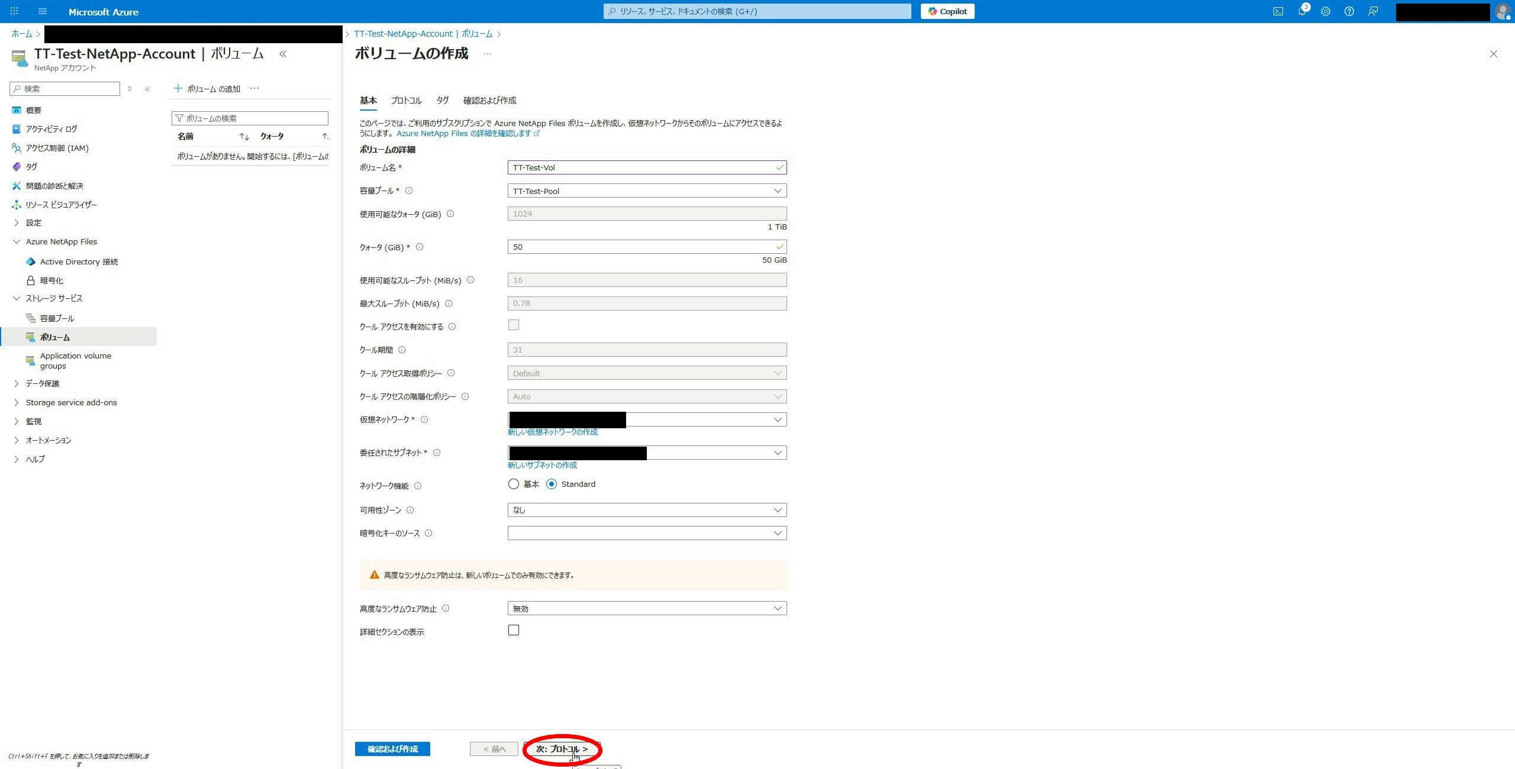
Task: Open the 容量プール dropdown
Action: pos(647,191)
